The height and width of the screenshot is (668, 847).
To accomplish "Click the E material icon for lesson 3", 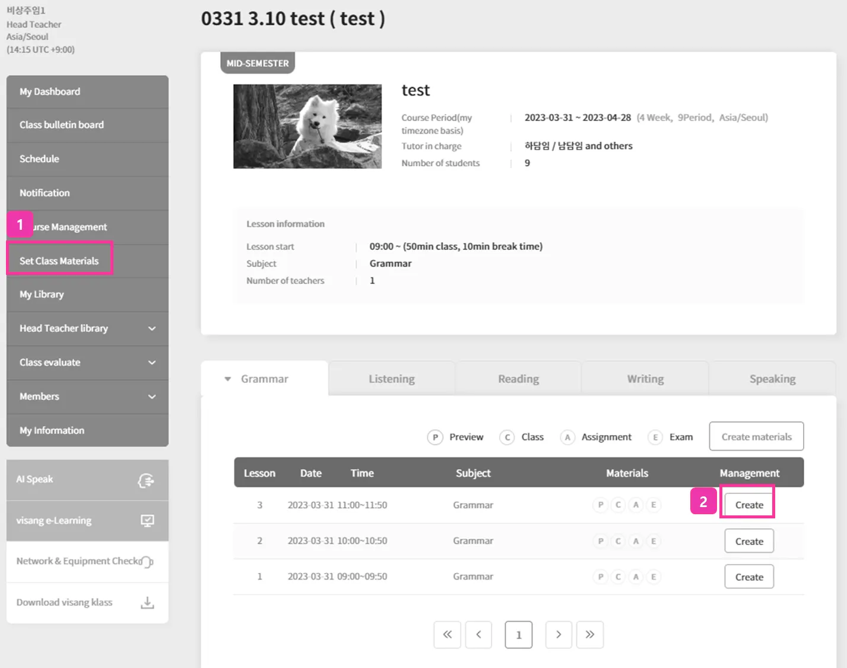I will click(654, 505).
